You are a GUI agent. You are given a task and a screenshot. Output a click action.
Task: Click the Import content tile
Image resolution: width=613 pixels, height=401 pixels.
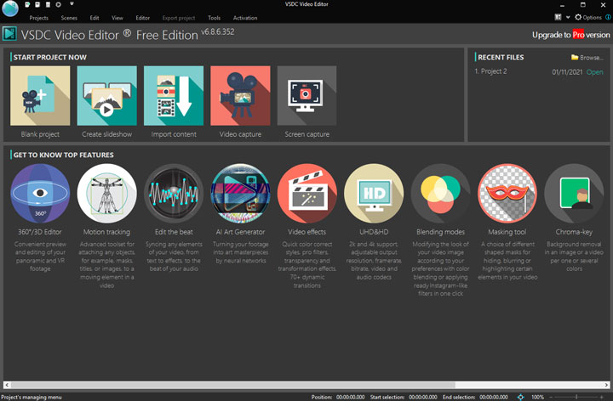click(174, 95)
